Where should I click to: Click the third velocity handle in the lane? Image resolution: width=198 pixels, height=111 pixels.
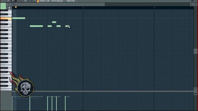(47, 97)
